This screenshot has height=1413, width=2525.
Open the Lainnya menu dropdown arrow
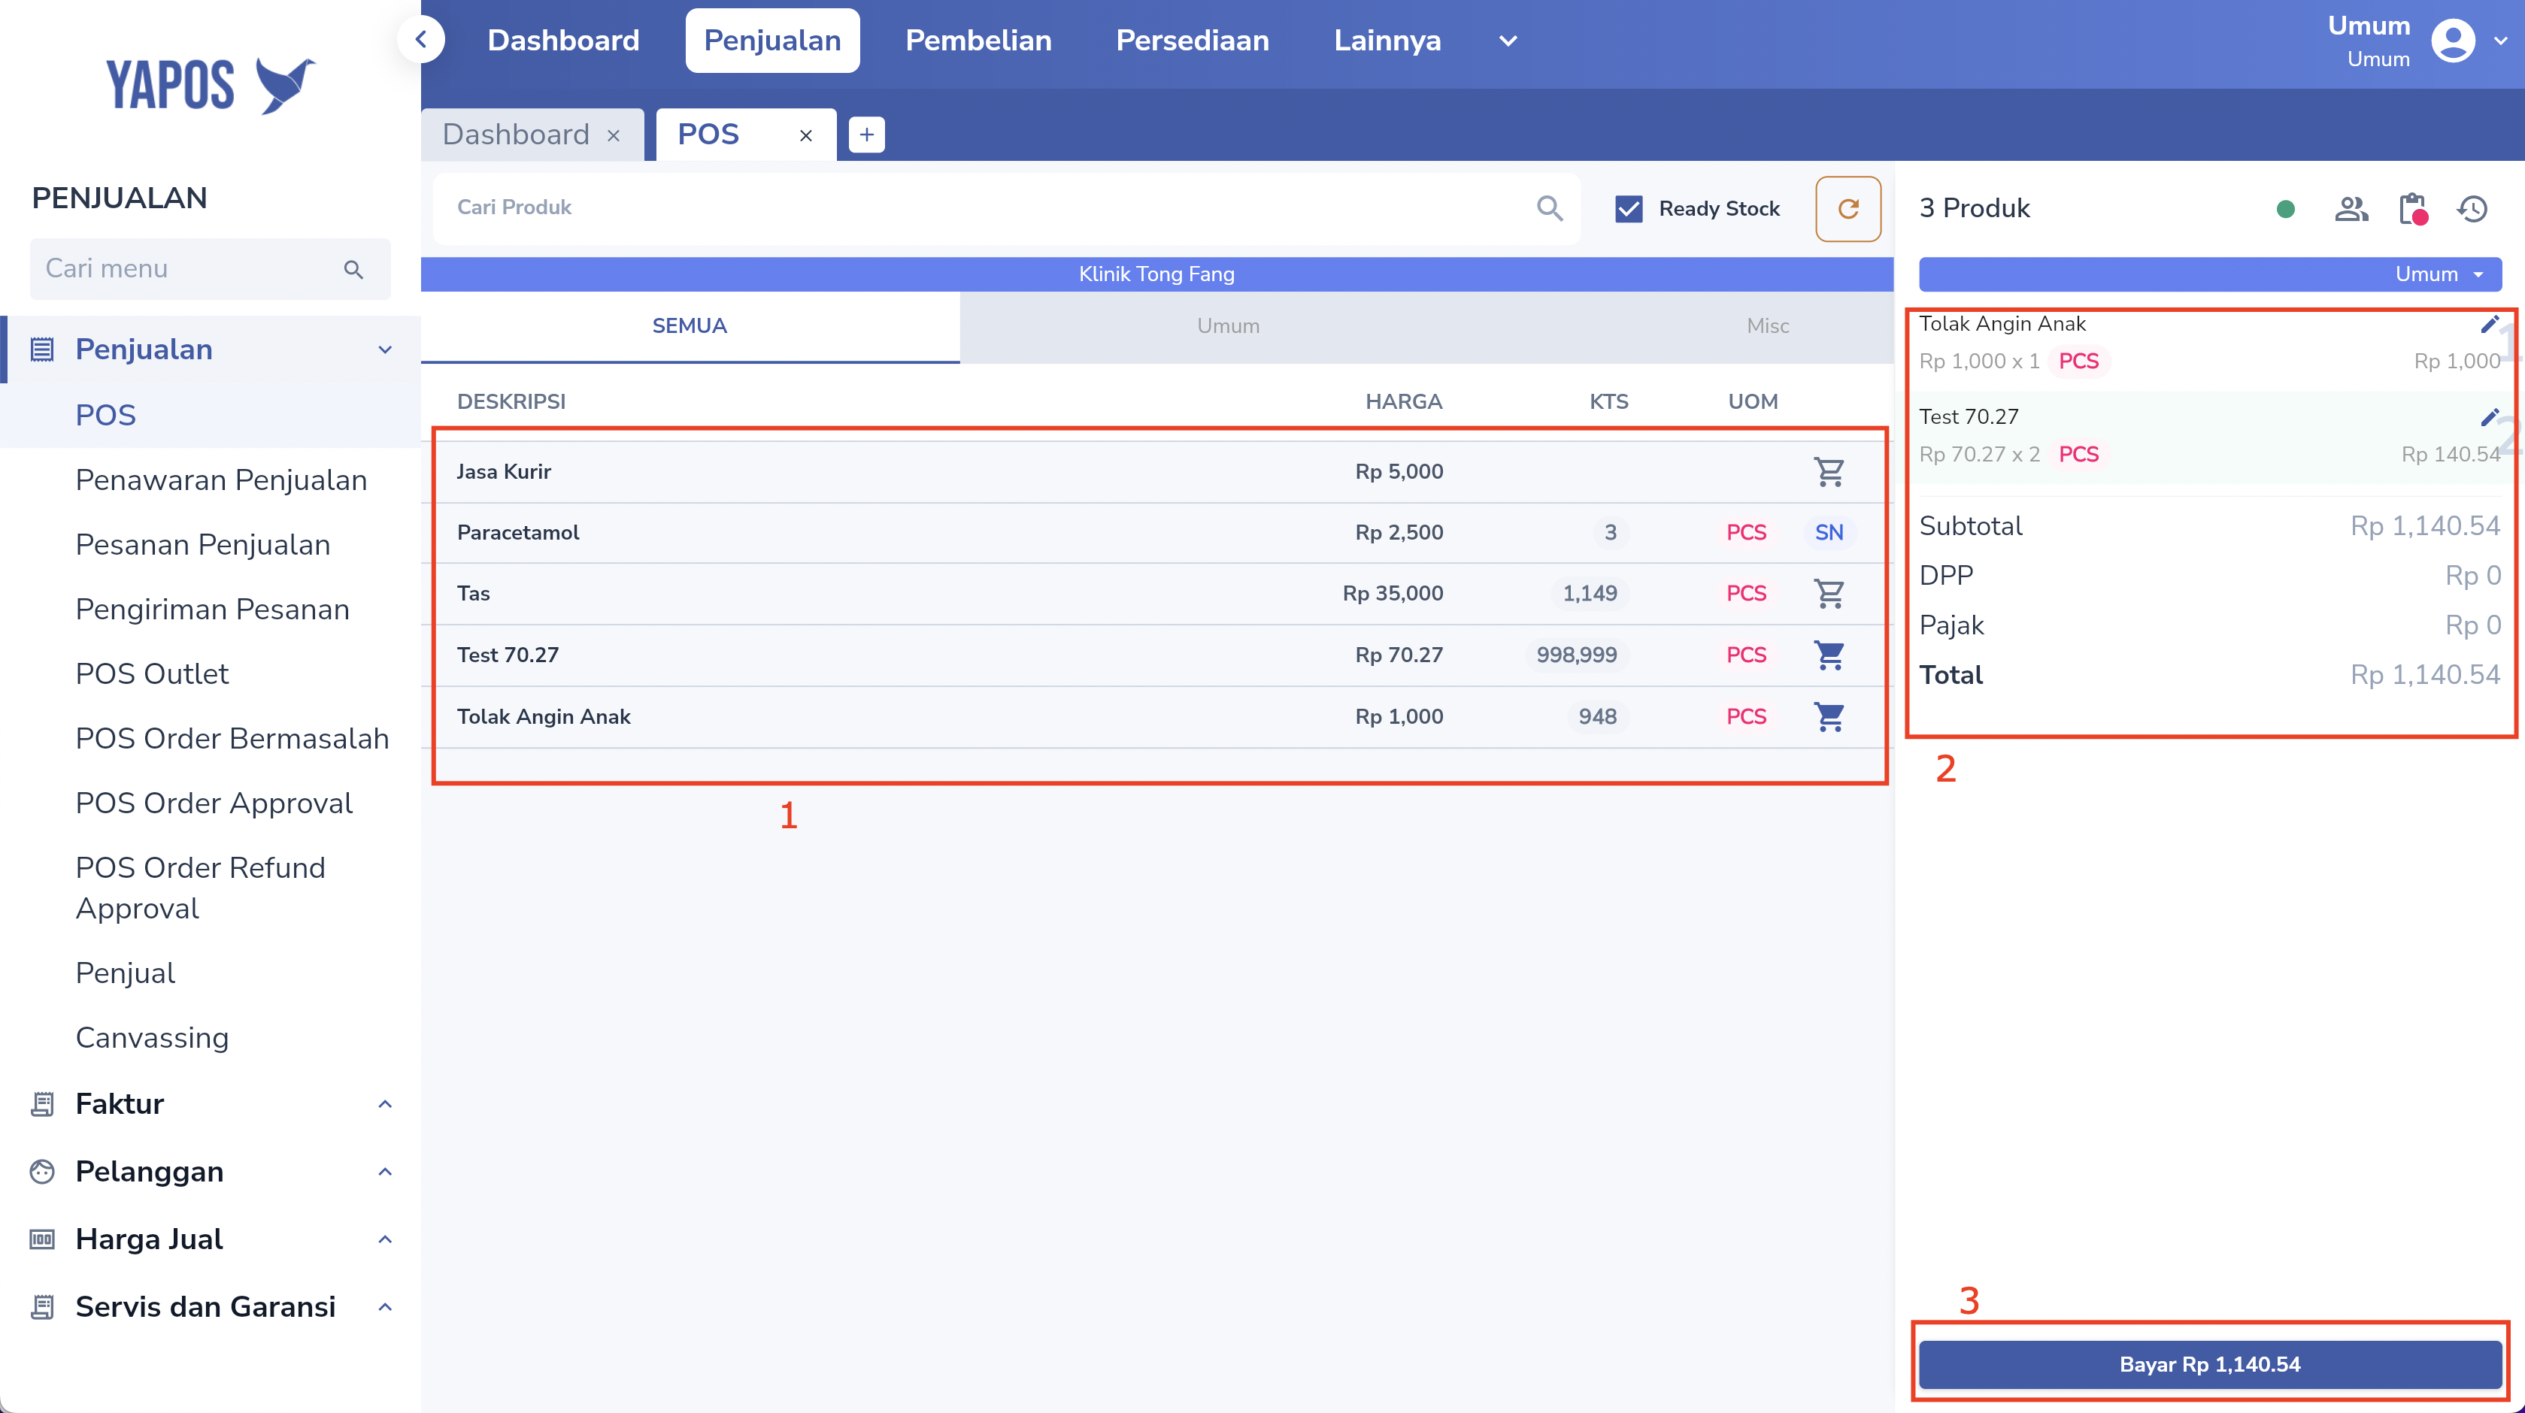(x=1508, y=41)
